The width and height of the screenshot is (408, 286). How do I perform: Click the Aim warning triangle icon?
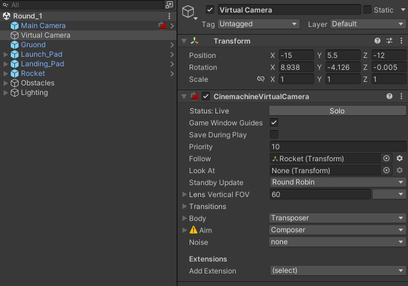(193, 230)
